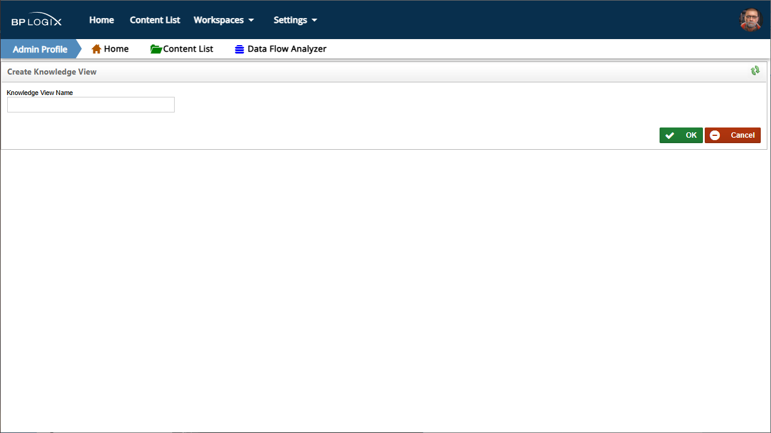The height and width of the screenshot is (433, 771).
Task: Open Data Flow Analyzer link
Action: (287, 49)
